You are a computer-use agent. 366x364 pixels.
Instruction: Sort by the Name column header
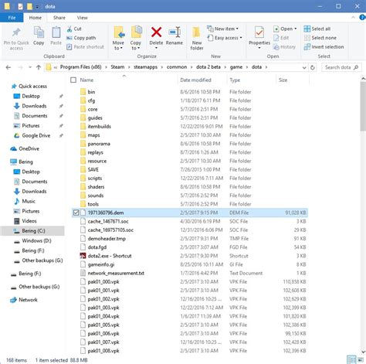pyautogui.click(x=86, y=80)
